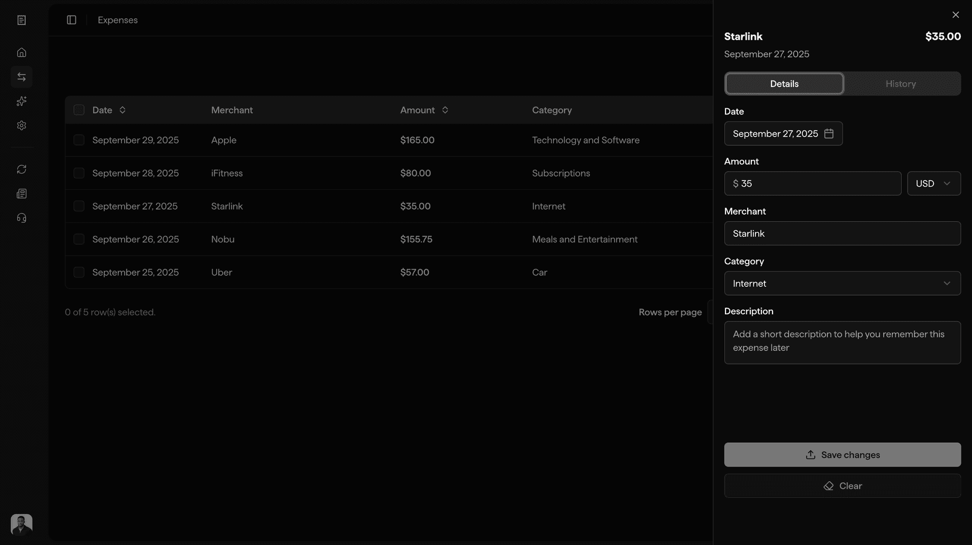Open the news feed icon in sidebar
Screen dimensions: 972x545
click(x=22, y=193)
